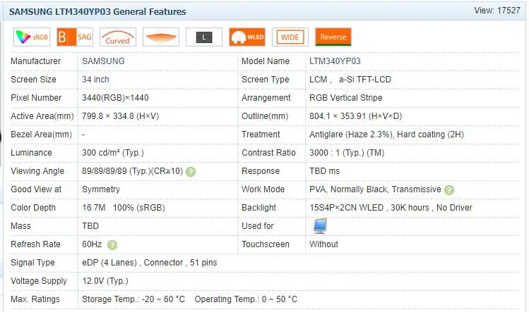Viewport: 529px width, 312px height.
Task: Click the Antiglare Hard coating treatment value
Action: pos(386,135)
